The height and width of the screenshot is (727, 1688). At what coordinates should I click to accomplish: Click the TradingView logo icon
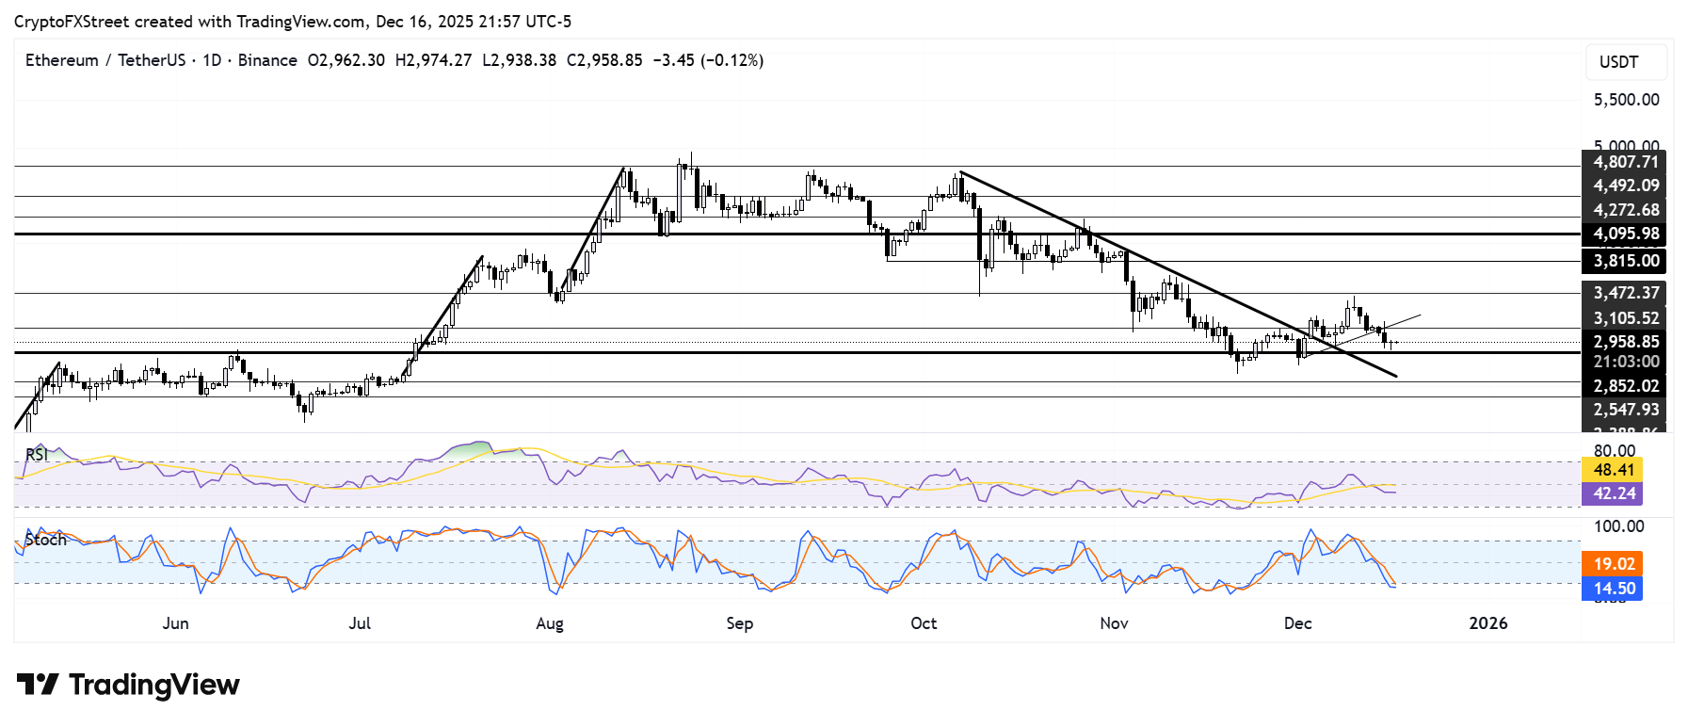click(x=38, y=685)
